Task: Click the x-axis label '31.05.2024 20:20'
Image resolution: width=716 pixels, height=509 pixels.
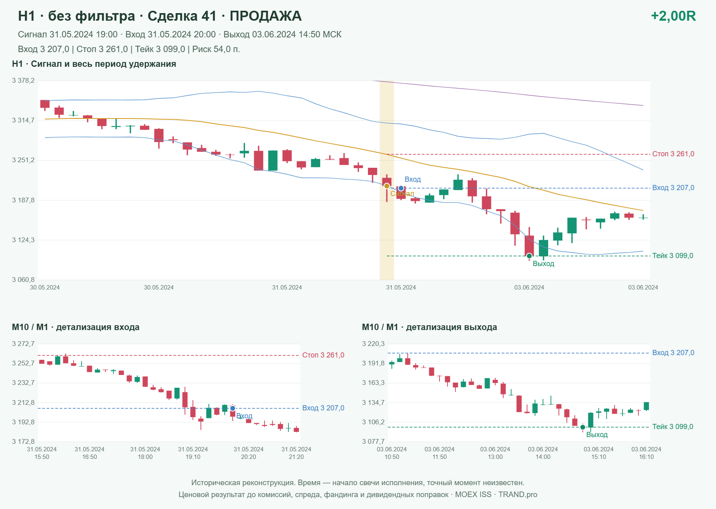Action: pos(249,453)
